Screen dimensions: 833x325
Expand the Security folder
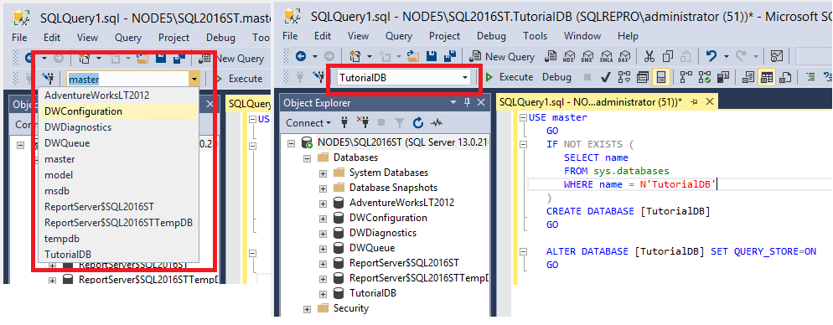coord(307,308)
